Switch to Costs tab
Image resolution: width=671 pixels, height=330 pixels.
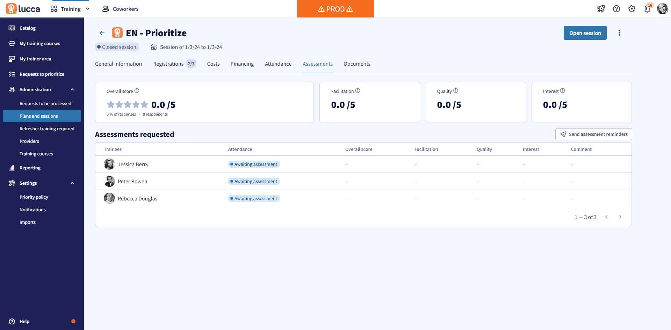[213, 64]
